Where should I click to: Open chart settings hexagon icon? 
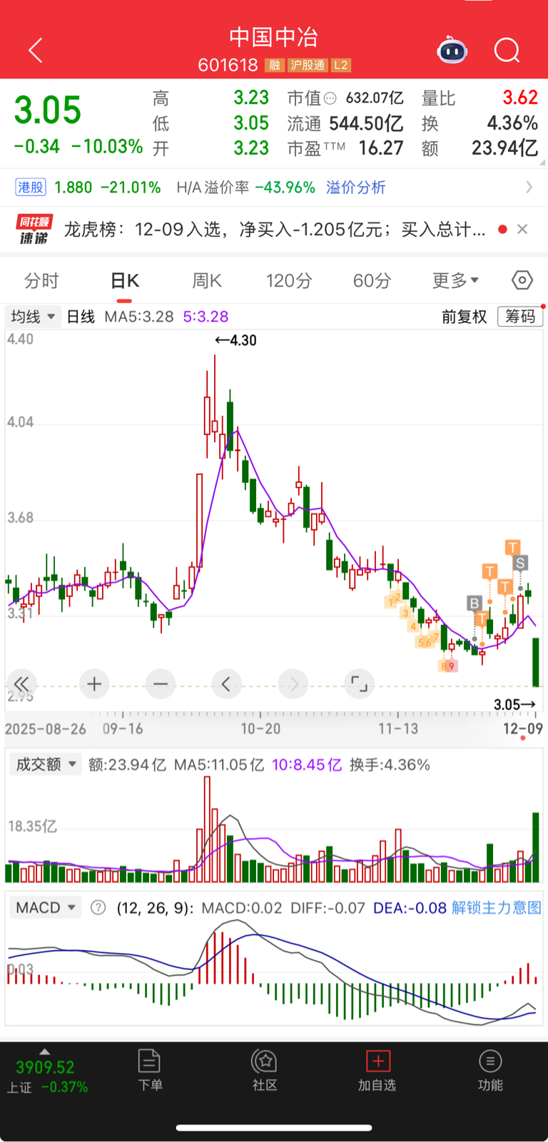(x=522, y=280)
